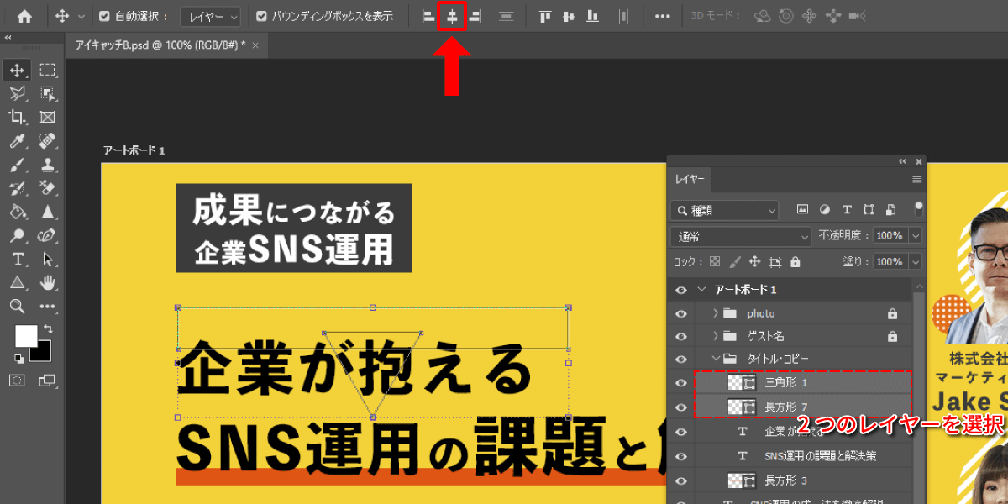Viewport: 1008px width, 504px height.
Task: Click the align left edges icon
Action: (428, 16)
